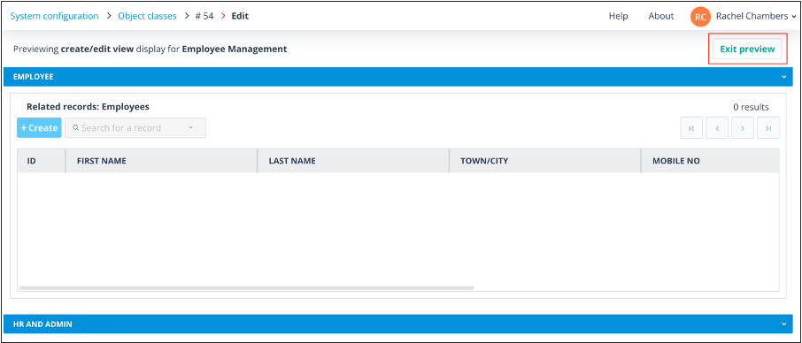Open the search field dropdown arrow
Screen dimensions: 802x343
(x=191, y=127)
